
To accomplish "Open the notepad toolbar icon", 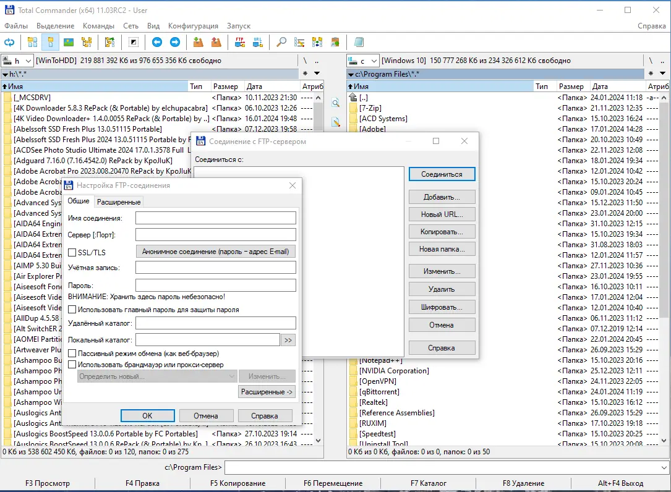I will [x=359, y=42].
